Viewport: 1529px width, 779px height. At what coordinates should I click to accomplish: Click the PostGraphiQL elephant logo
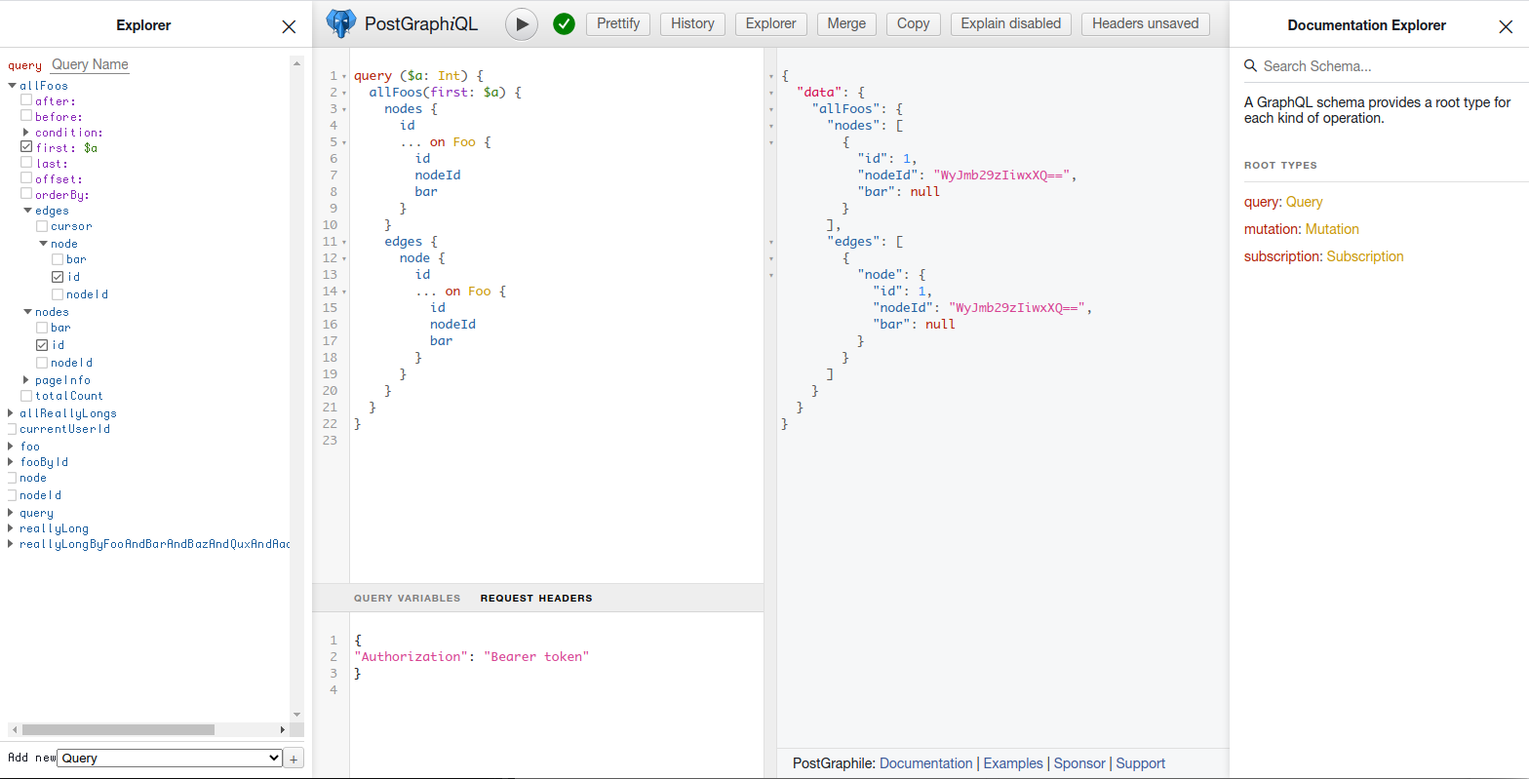(340, 23)
